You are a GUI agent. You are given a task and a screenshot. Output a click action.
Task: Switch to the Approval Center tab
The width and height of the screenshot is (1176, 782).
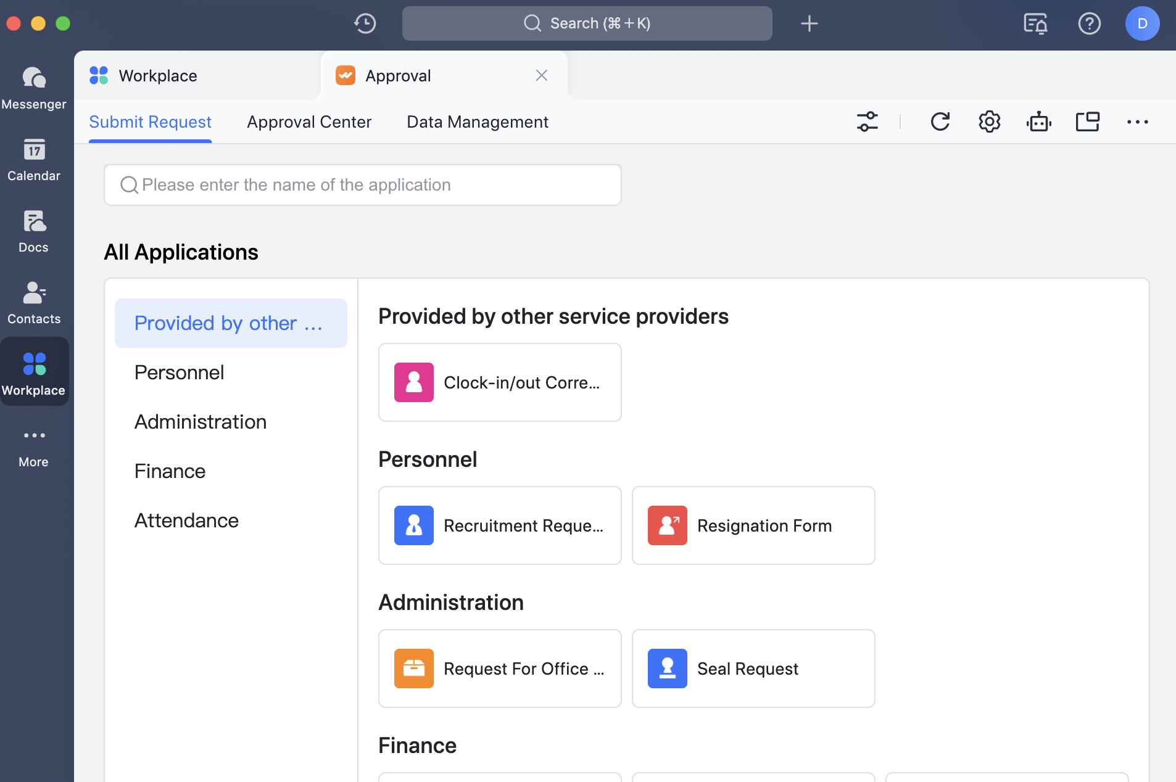click(309, 121)
